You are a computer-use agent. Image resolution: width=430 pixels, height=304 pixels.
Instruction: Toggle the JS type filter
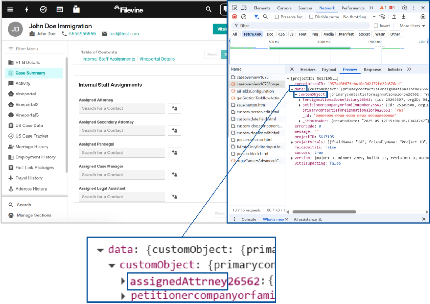point(291,34)
